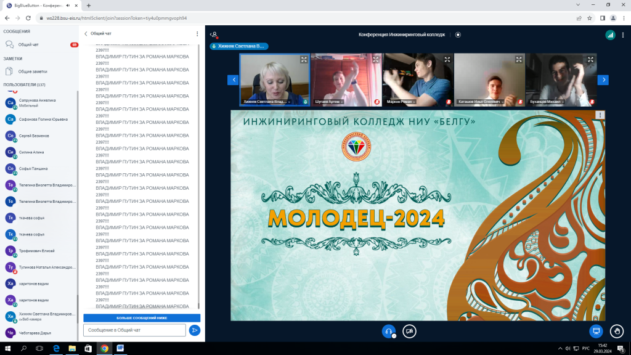
Task: Open Шугаев Артем webcam name dropdown
Action: 329,102
